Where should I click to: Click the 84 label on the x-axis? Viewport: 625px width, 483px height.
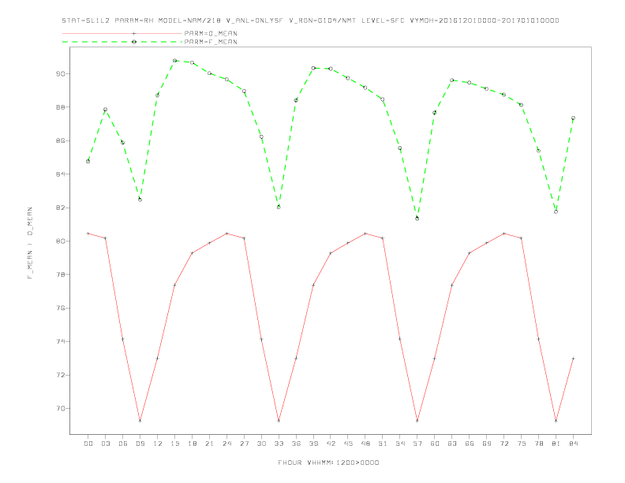click(x=573, y=444)
